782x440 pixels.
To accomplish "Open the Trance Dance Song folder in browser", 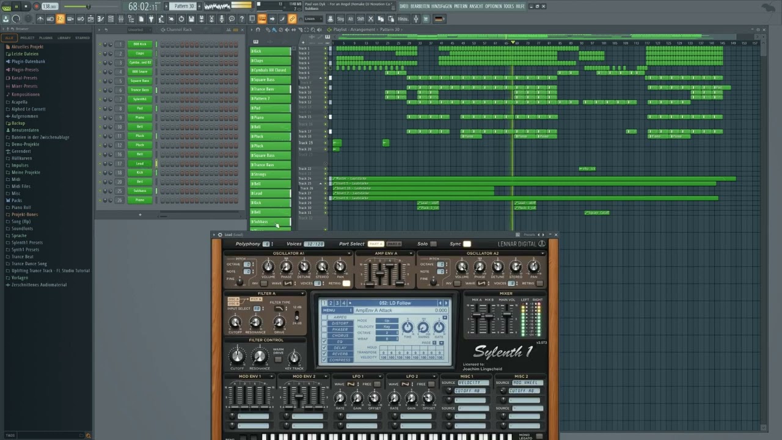I will click(x=29, y=264).
